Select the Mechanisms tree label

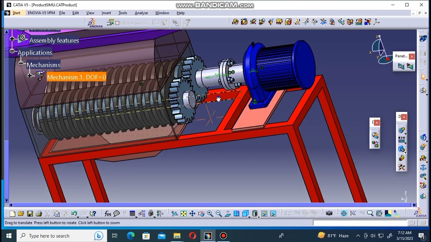tap(43, 65)
